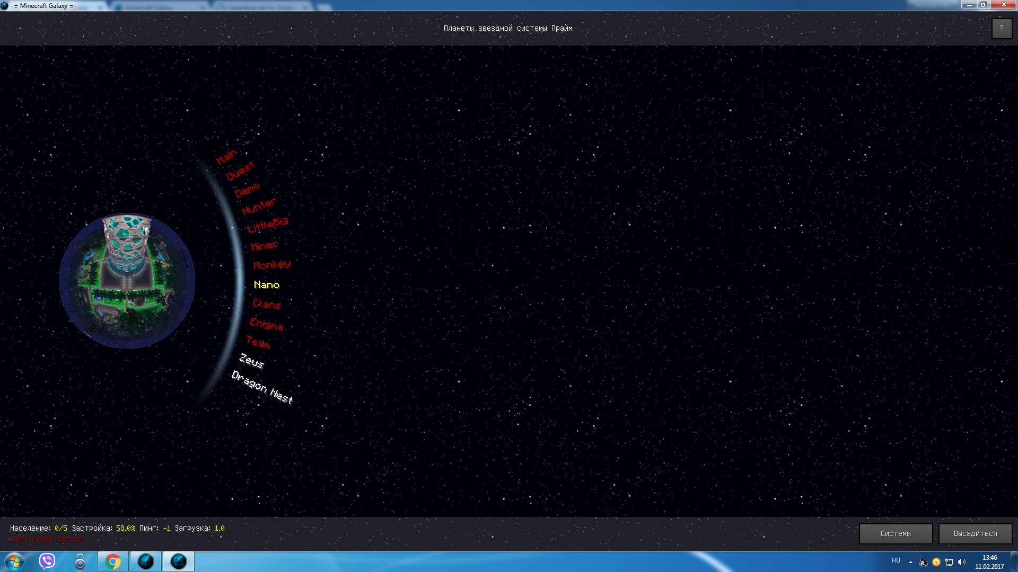Open the clock showing 13:46
The width and height of the screenshot is (1018, 572).
pos(989,562)
